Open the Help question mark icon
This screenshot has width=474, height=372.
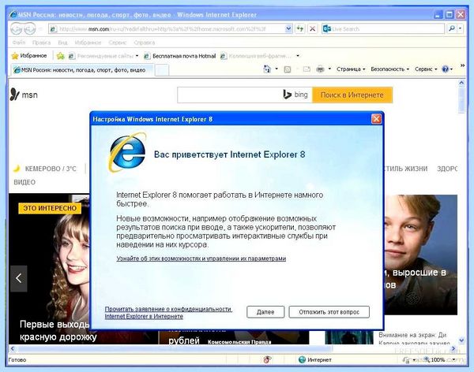pyautogui.click(x=445, y=69)
